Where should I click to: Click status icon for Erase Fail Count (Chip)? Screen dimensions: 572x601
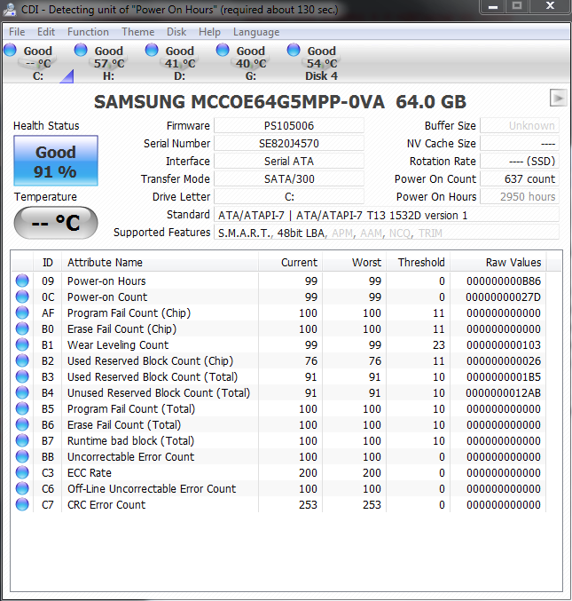click(x=22, y=328)
